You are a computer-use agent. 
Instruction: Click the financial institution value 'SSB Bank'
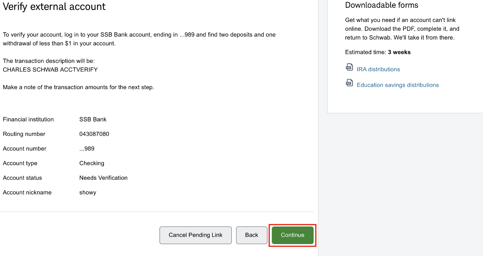93,120
